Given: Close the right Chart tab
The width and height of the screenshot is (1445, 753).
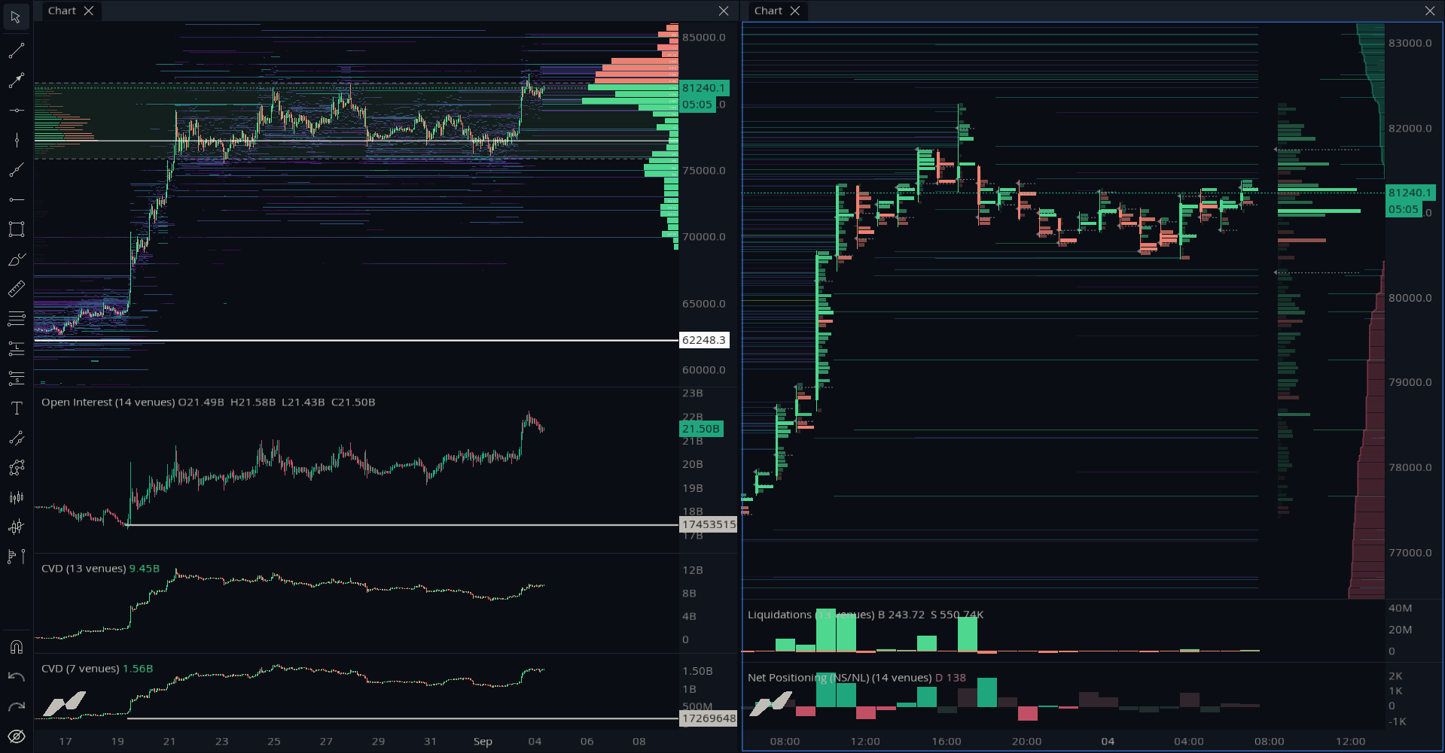Looking at the screenshot, I should (x=794, y=11).
